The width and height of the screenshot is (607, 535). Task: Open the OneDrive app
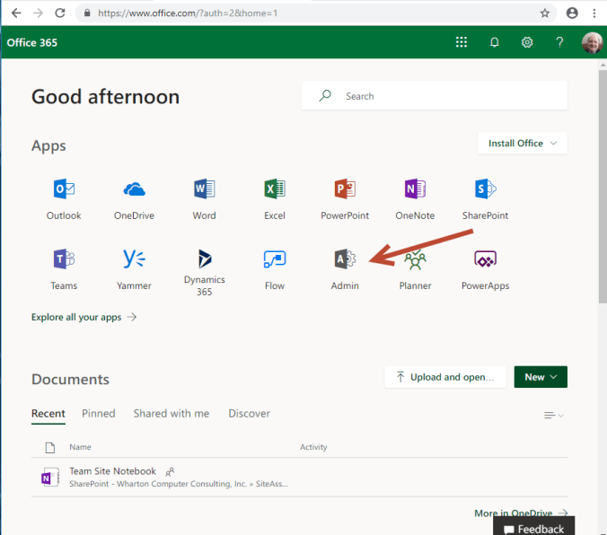pos(134,199)
